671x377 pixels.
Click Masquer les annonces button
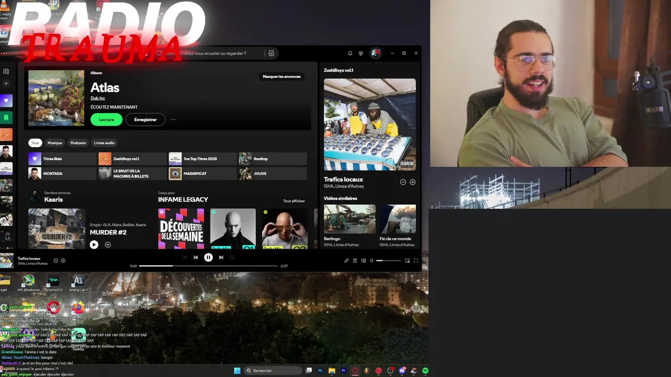click(x=282, y=76)
